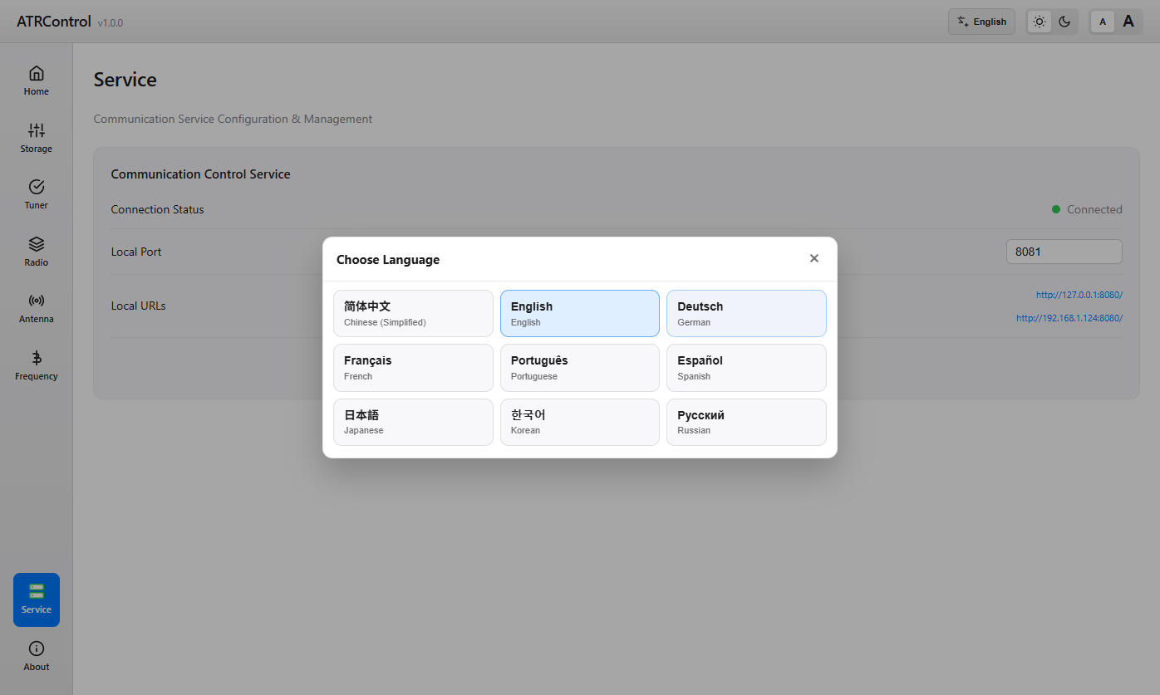Click the Communication Control Service heading
Screen dimensions: 1160x695
pyautogui.click(x=200, y=174)
